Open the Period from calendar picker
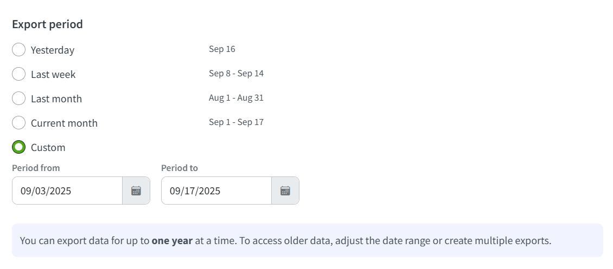This screenshot has height=269, width=613. point(136,191)
